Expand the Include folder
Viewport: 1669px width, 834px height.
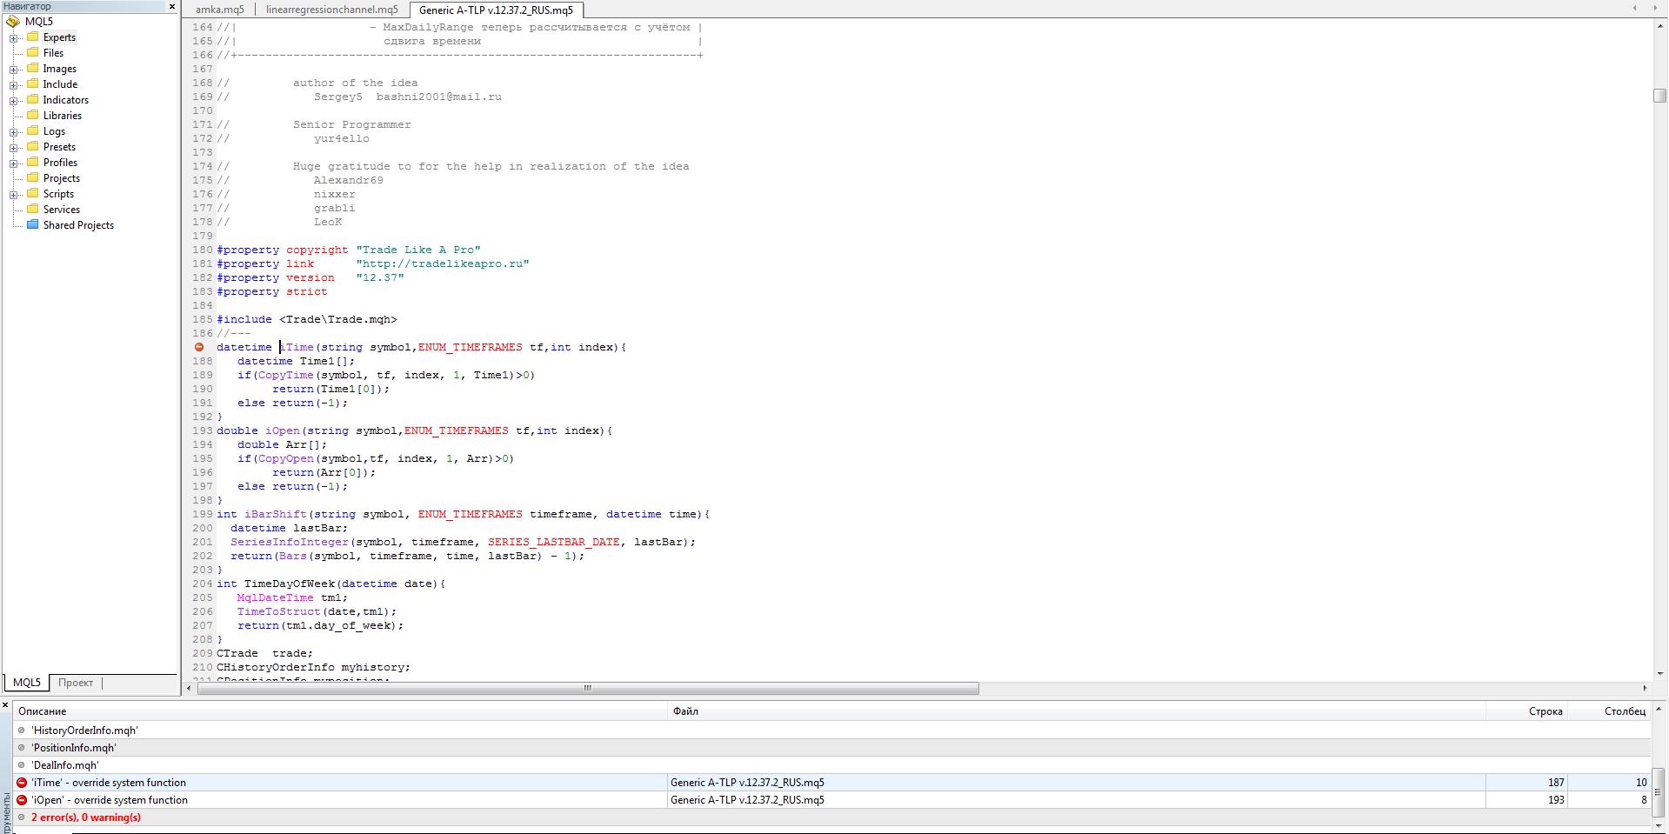coord(14,84)
